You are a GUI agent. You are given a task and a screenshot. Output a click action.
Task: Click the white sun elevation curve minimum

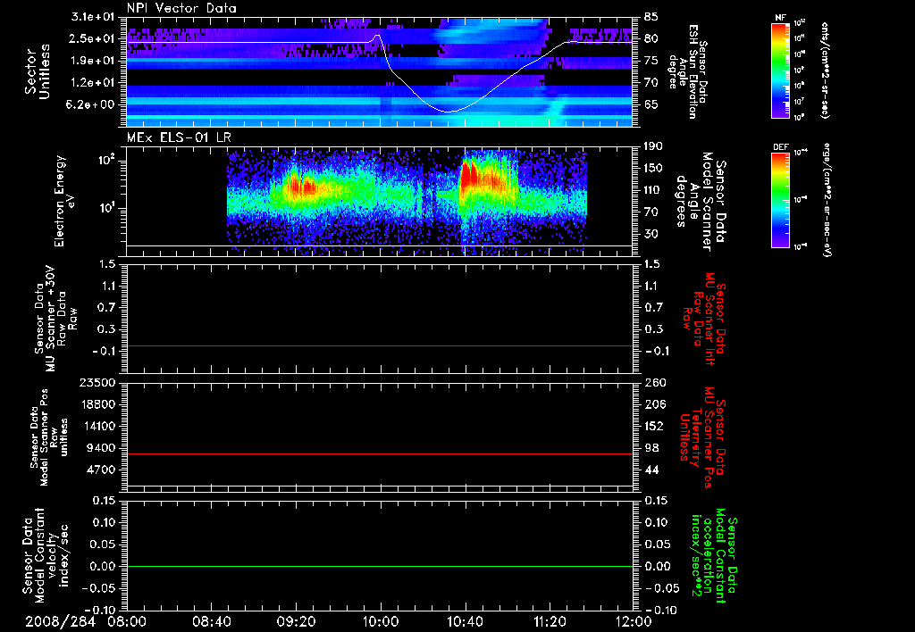[449, 112]
